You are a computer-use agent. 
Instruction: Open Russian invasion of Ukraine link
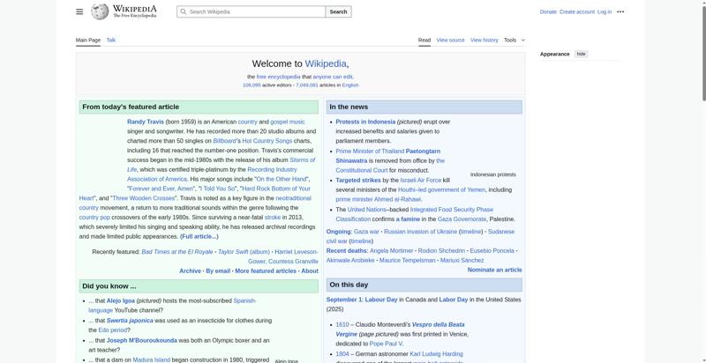(x=421, y=232)
